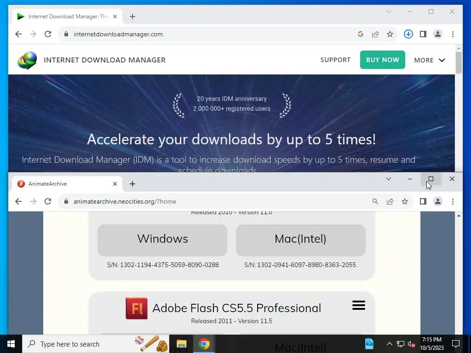Viewport: 471px width, 353px height.
Task: Open Chrome downloads icon in IDM window
Action: (x=408, y=34)
